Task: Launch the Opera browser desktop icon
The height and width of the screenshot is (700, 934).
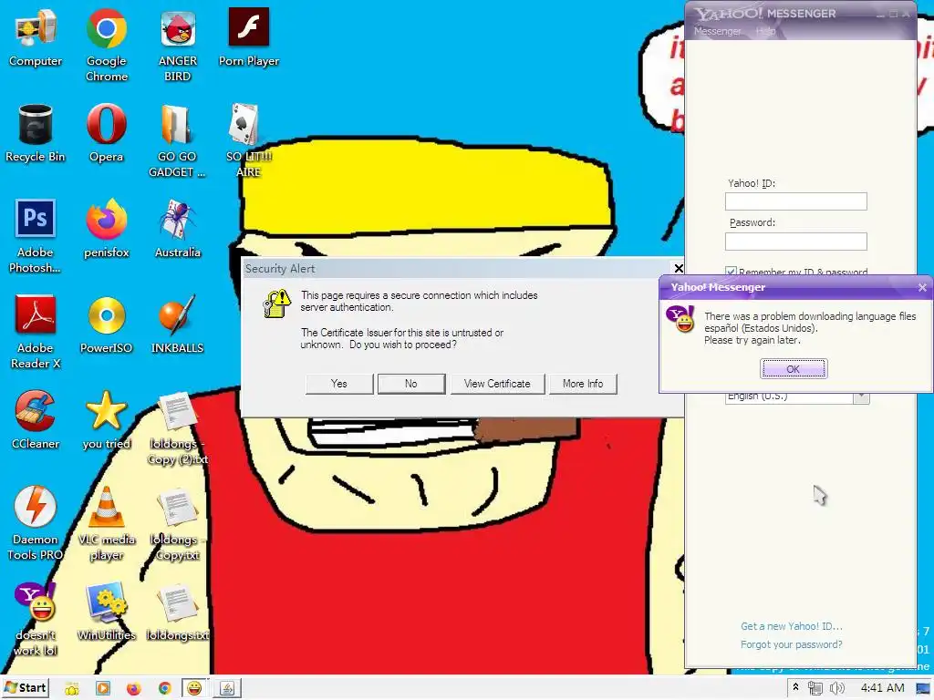Action: [106, 133]
